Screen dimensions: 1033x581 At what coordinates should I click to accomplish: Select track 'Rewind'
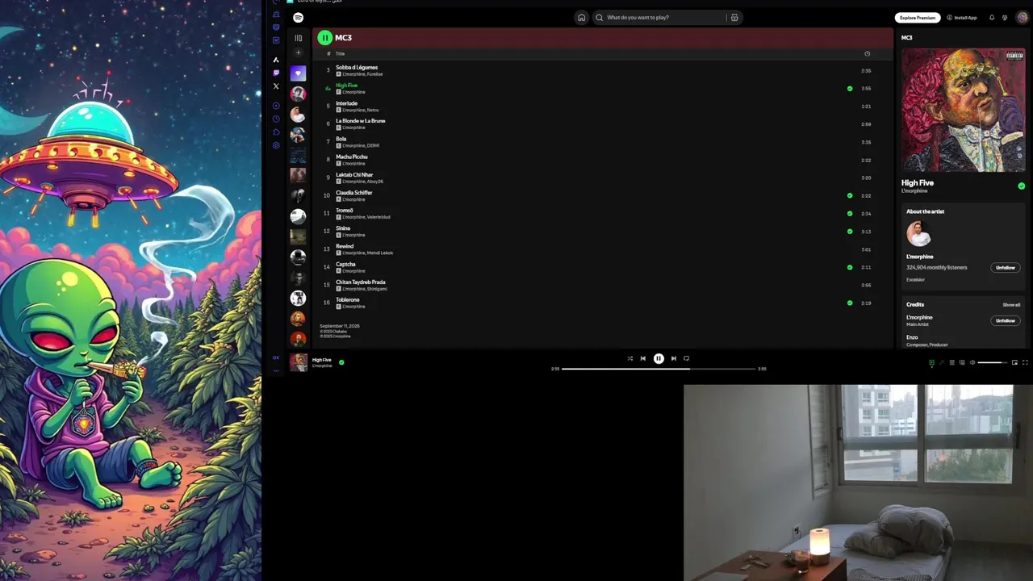(x=345, y=246)
